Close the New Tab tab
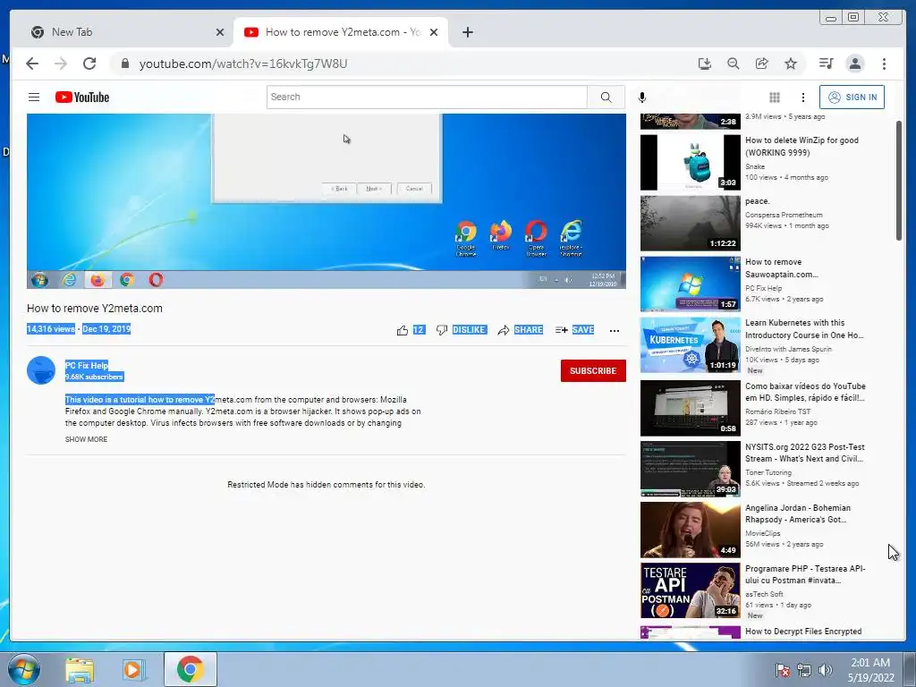The height and width of the screenshot is (687, 916). pos(220,32)
